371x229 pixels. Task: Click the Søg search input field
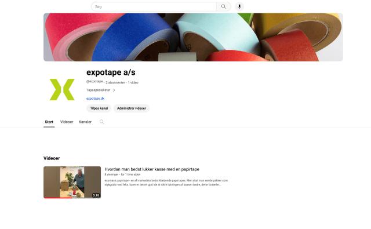(x=154, y=6)
